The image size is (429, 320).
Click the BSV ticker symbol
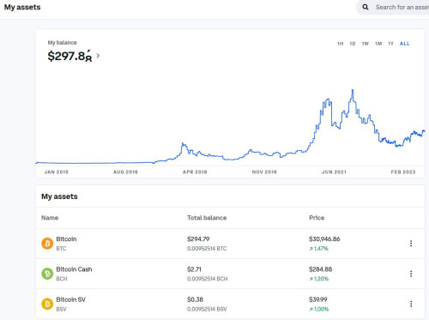point(61,309)
